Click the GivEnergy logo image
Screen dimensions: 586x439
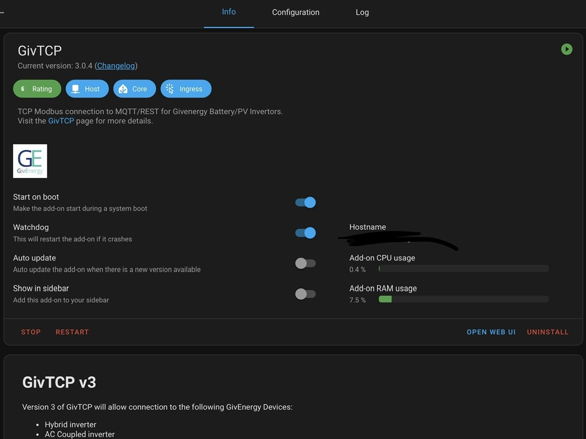30,161
